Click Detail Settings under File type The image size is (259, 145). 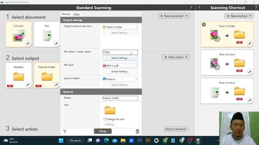120,71
